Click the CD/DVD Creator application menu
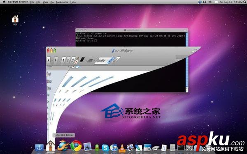Viewport: 247px width, 154px height. click(18, 2)
